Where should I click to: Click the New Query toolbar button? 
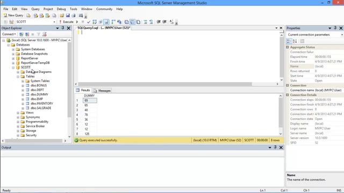13,16
